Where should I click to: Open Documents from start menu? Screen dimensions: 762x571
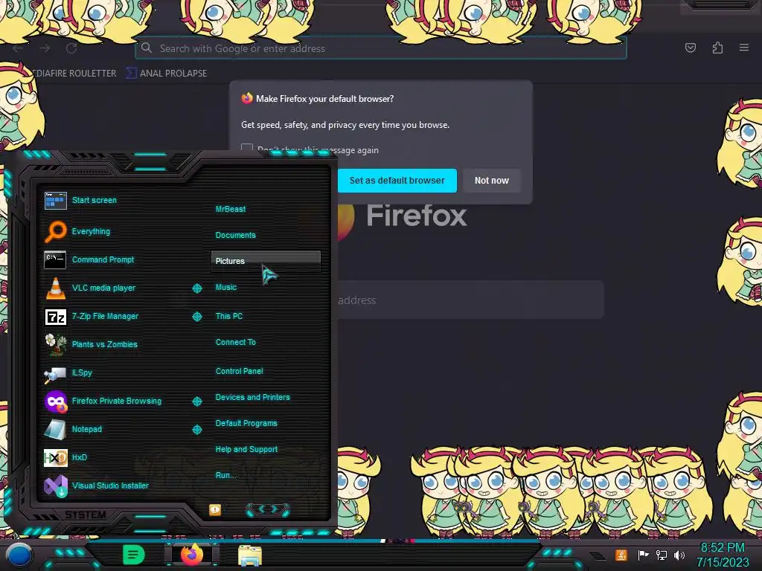(235, 235)
